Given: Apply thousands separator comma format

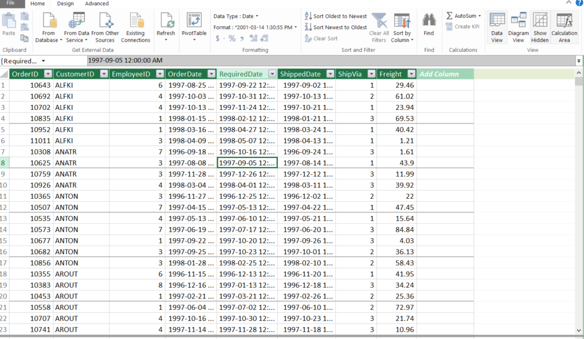Looking at the screenshot, I should [x=242, y=38].
